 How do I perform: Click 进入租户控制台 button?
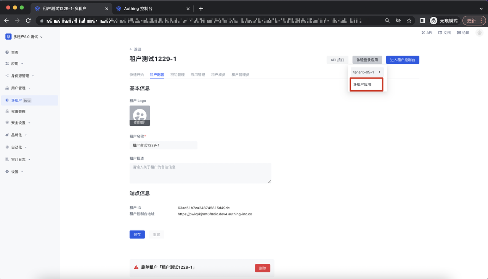pos(403,60)
